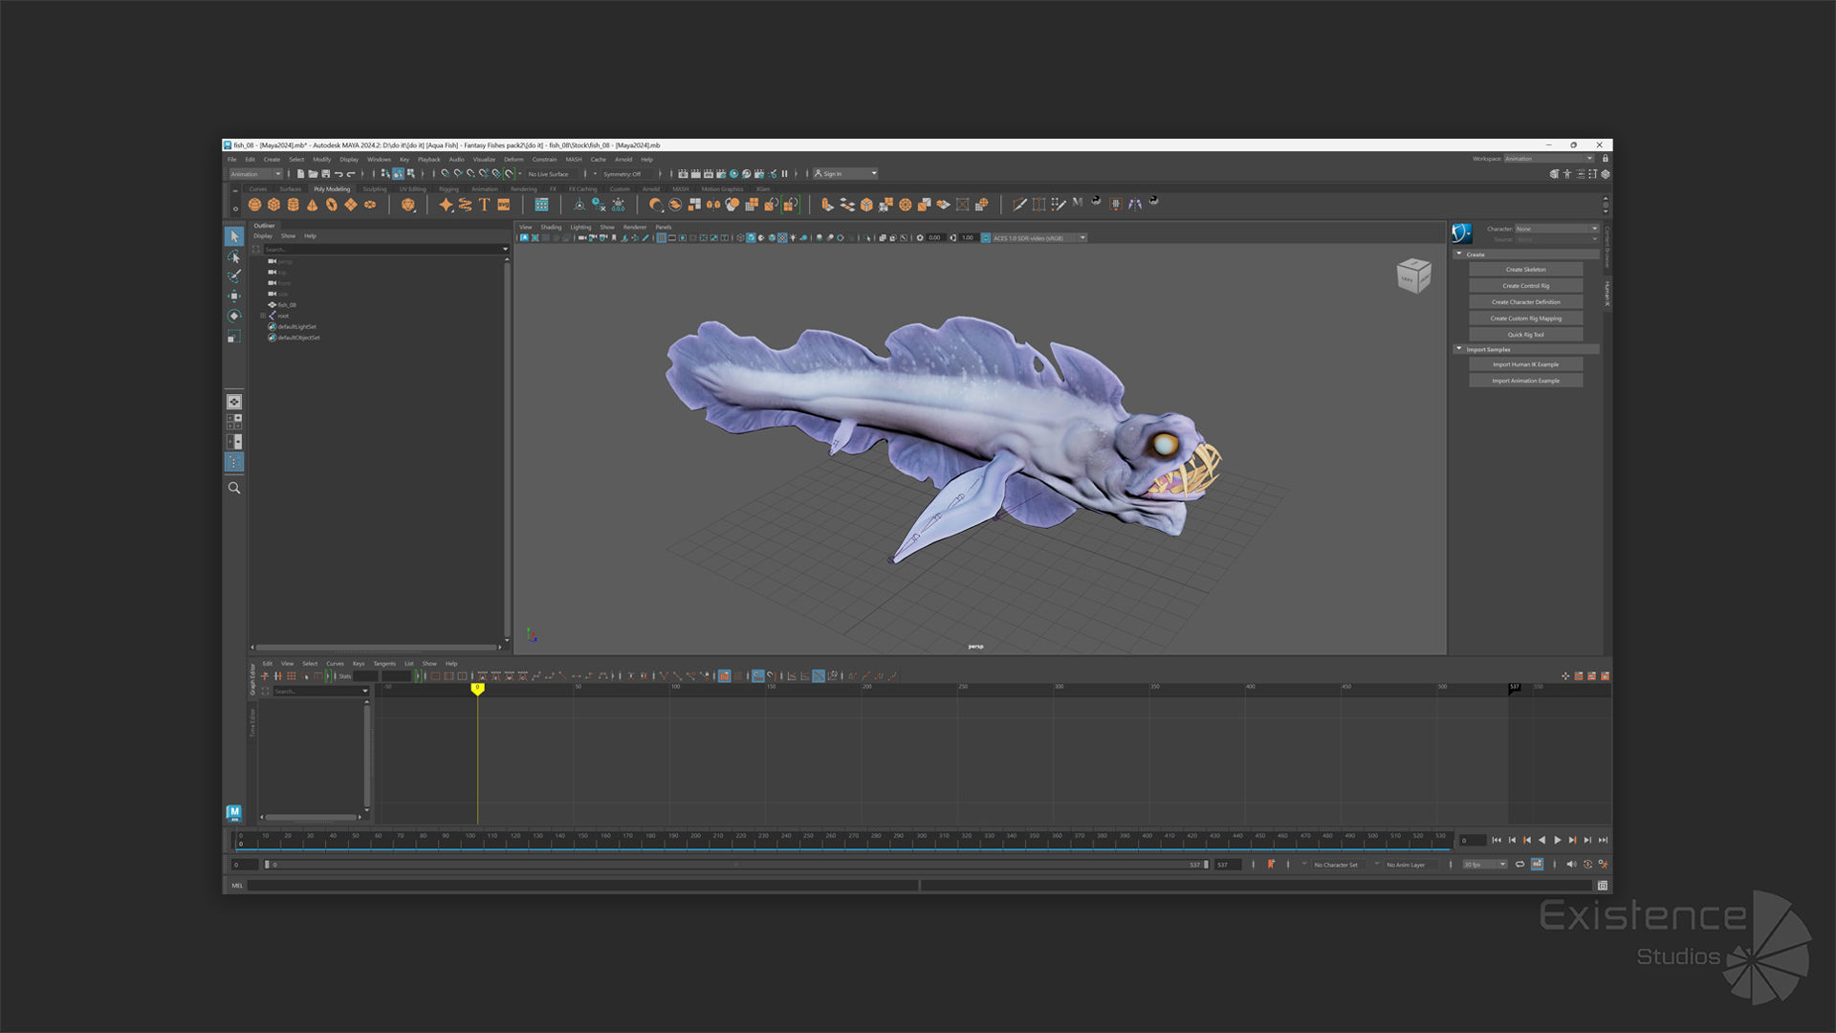The height and width of the screenshot is (1033, 1836).
Task: Open the Animation menu set dropdown
Action: pyautogui.click(x=255, y=174)
